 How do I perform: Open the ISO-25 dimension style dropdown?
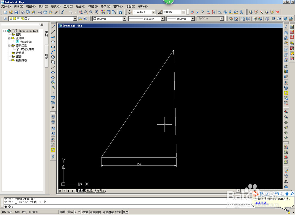(x=183, y=12)
